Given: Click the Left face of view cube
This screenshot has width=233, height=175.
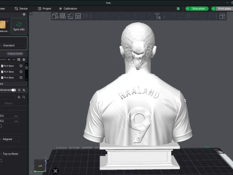Looking at the screenshot, I should [x=40, y=166].
